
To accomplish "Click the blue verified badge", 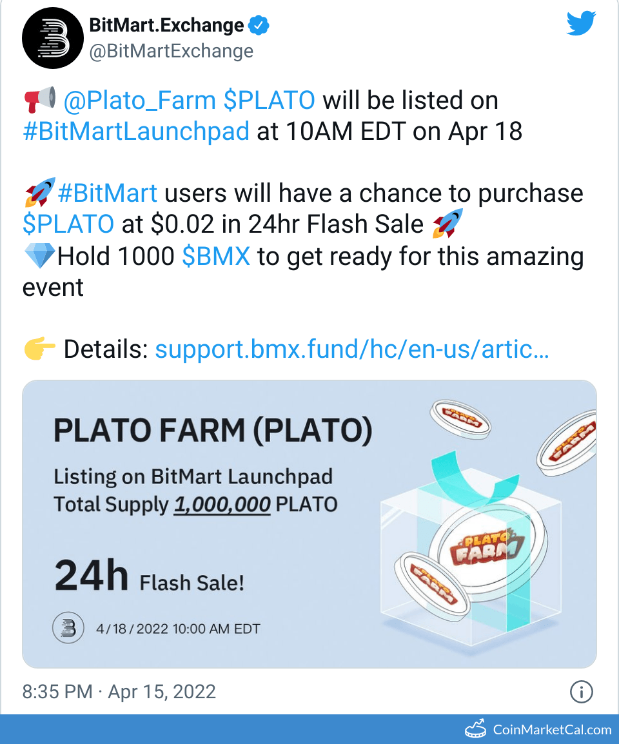I will pos(259,26).
